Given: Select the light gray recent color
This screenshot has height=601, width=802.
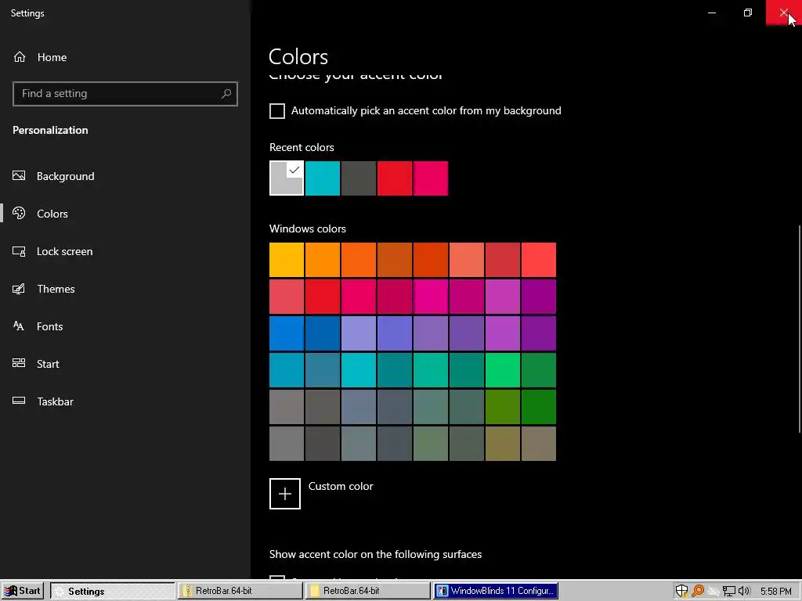Looking at the screenshot, I should (x=287, y=178).
